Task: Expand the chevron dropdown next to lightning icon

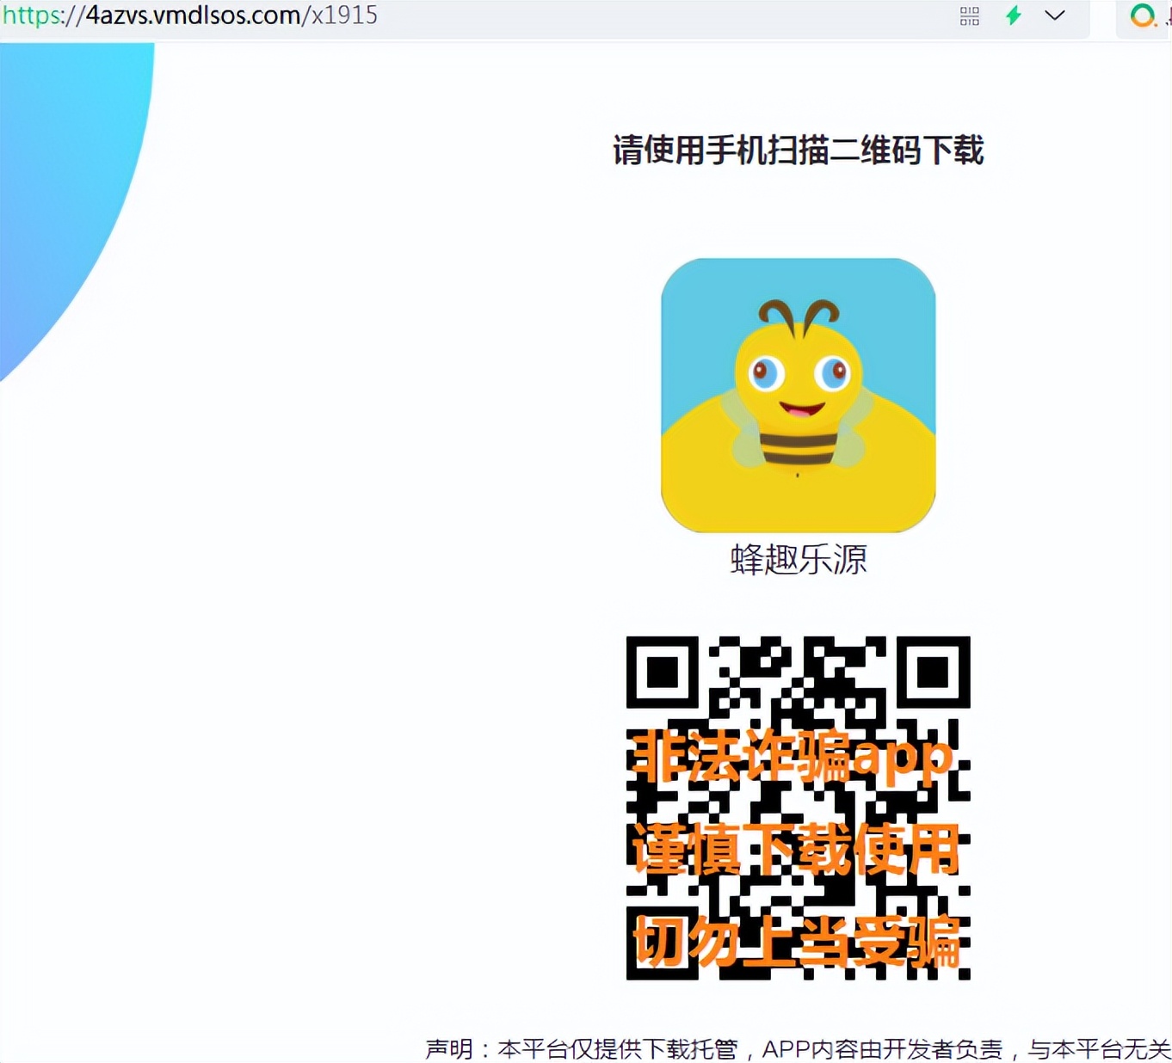Action: pyautogui.click(x=1055, y=15)
